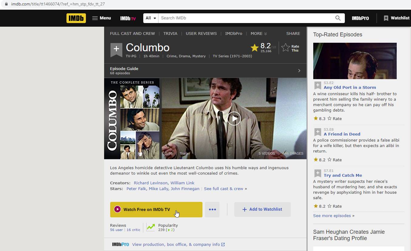
Task: Click the browser address bar URL
Action: (58, 4)
